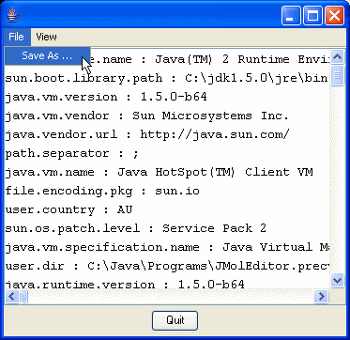Screen dimensions: 350x340
Task: Click the user.country : AU line
Action: point(68,209)
